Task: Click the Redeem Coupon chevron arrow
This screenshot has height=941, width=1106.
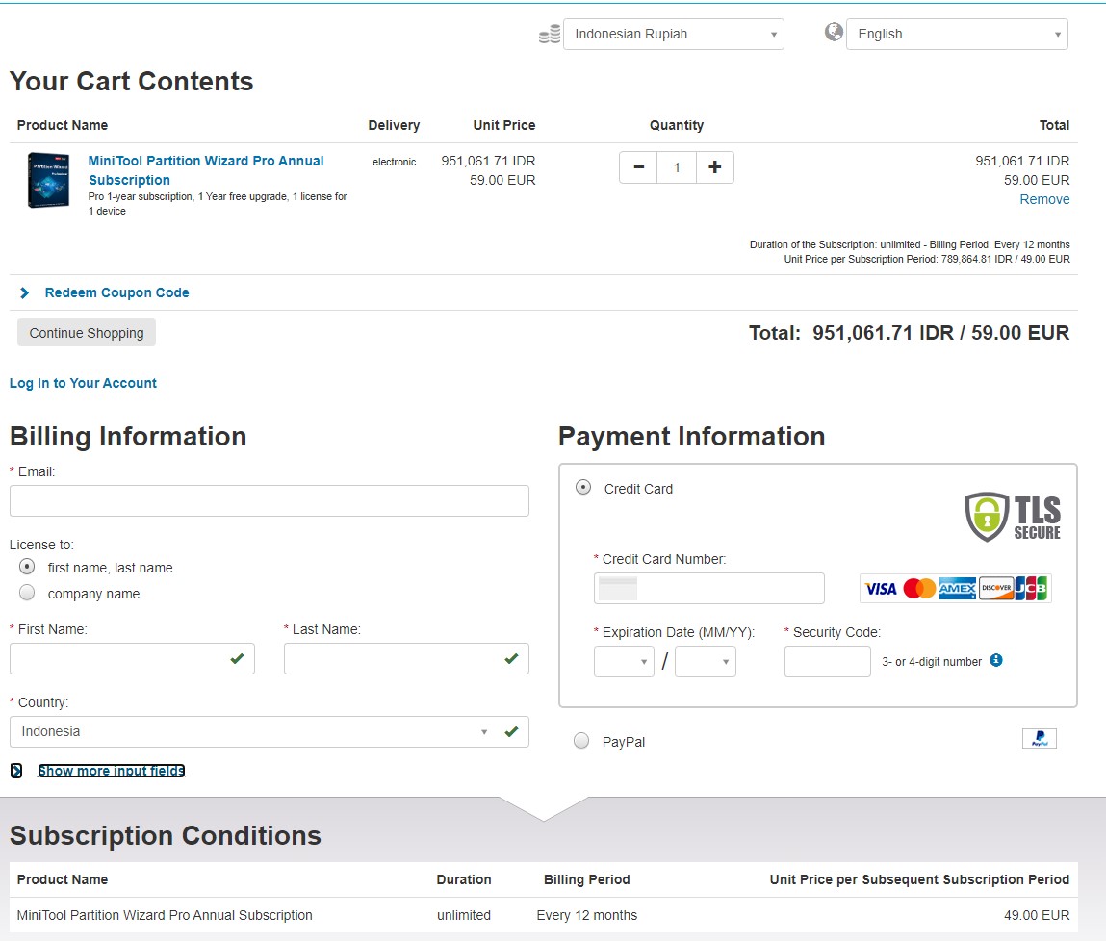Action: pos(25,292)
